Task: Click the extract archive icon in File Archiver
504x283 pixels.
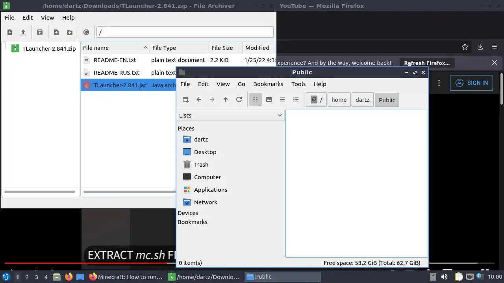Action: 40,32
